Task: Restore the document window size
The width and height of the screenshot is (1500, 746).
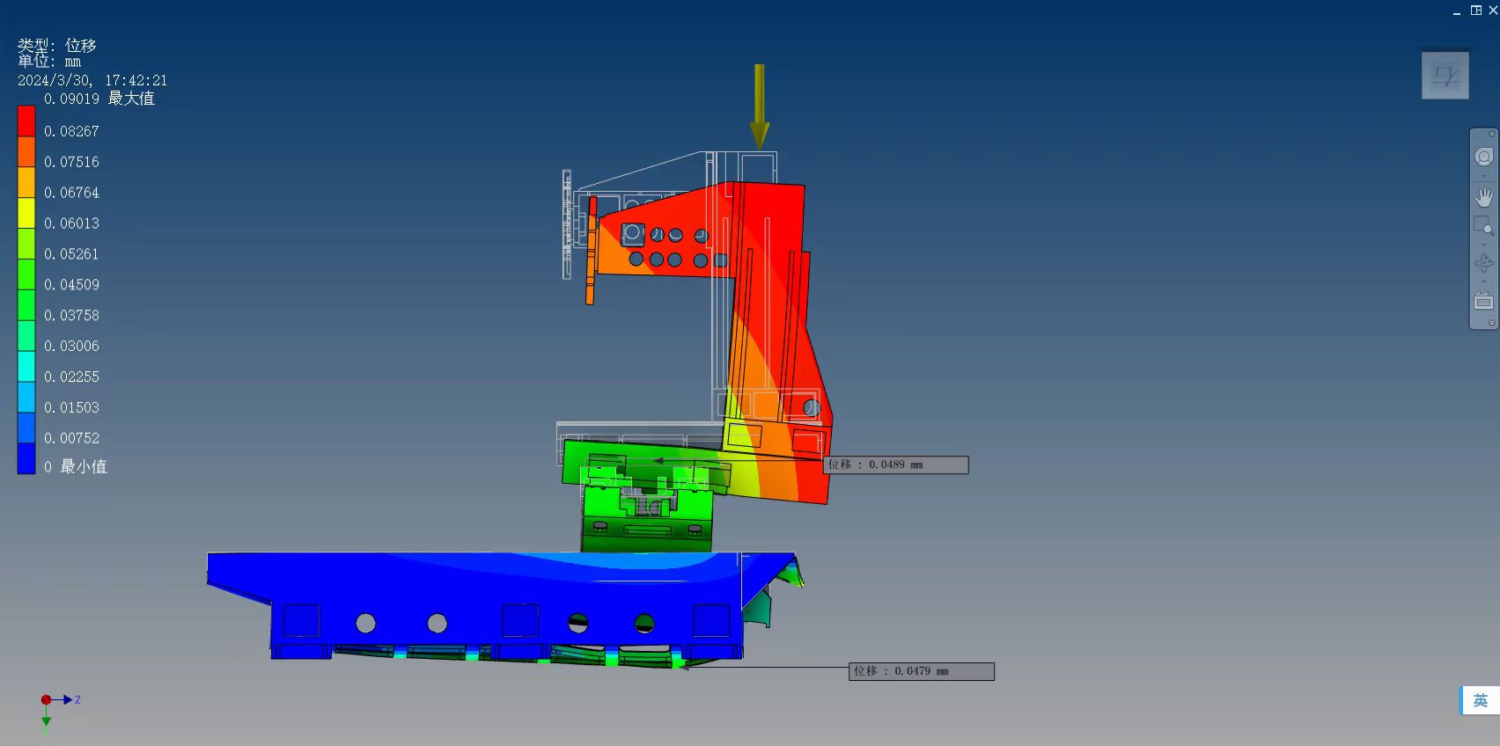Action: (1476, 11)
